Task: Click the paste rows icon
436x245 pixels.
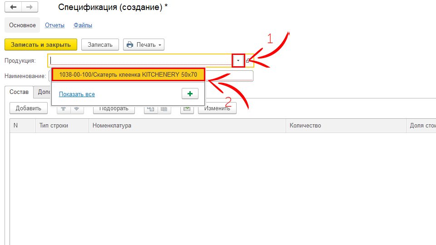Action: (x=164, y=108)
